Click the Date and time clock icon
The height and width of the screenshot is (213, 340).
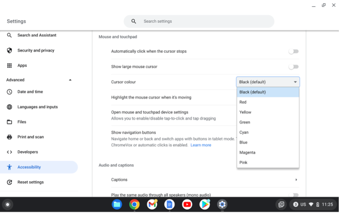9,92
